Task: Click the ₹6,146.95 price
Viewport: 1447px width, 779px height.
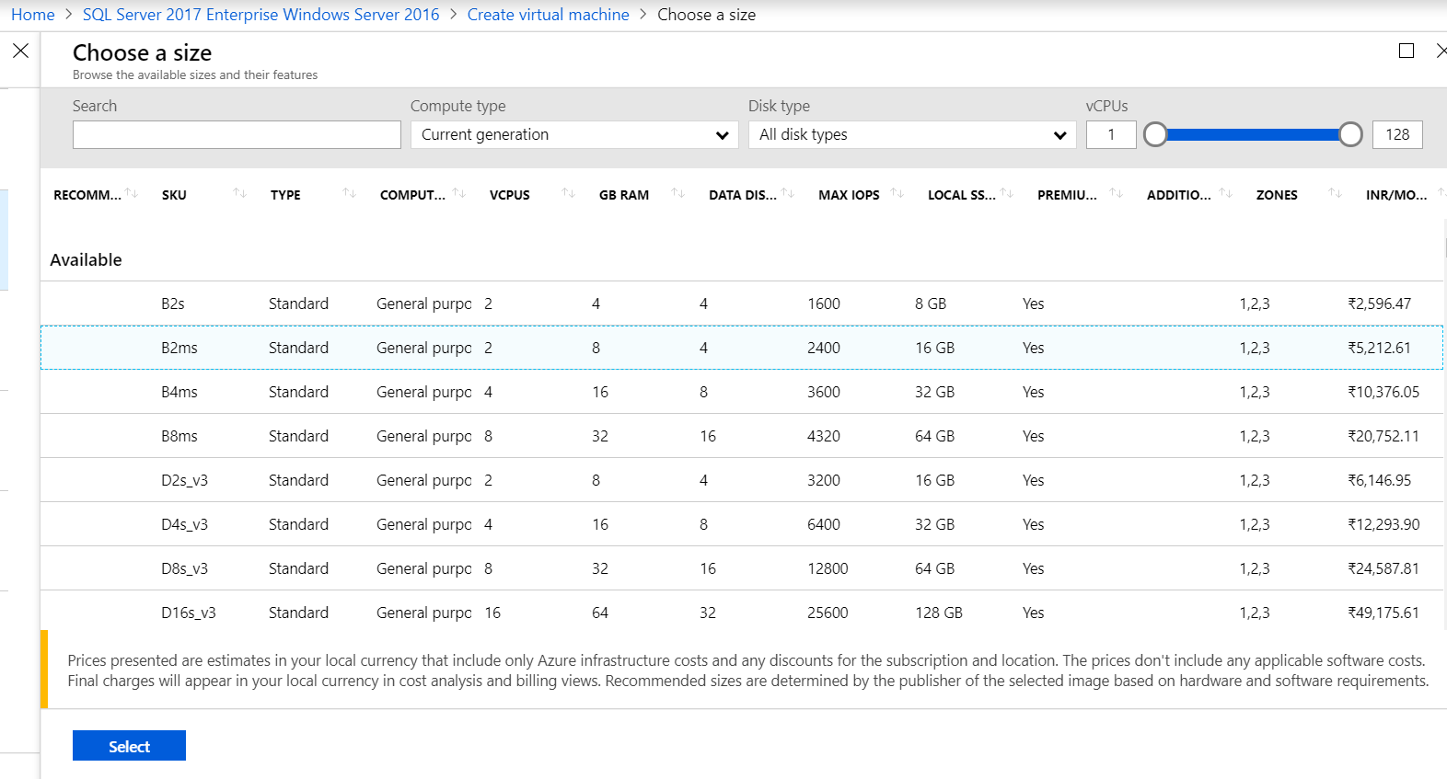Action: (x=1380, y=480)
